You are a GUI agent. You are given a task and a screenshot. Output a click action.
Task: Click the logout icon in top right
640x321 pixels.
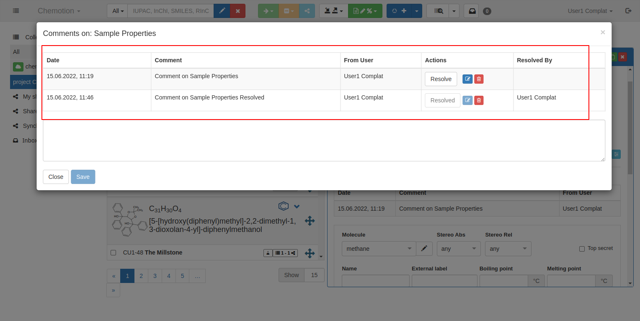click(x=628, y=11)
